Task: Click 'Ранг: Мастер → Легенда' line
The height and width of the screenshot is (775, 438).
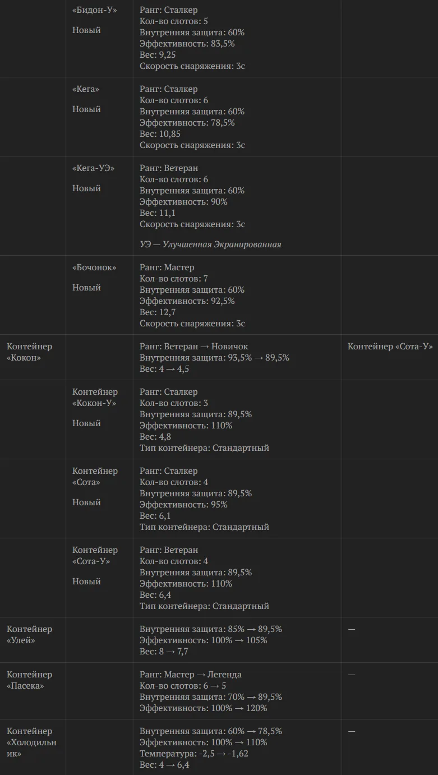Action: click(191, 675)
